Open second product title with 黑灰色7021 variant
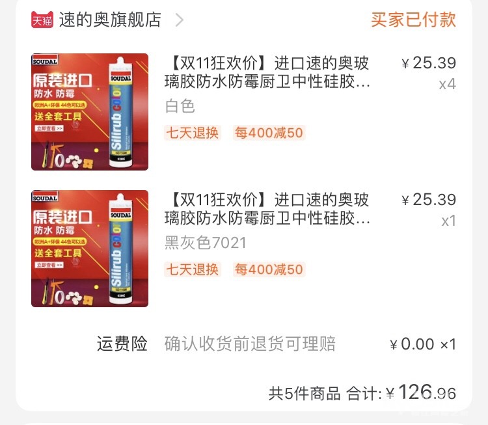 267,209
